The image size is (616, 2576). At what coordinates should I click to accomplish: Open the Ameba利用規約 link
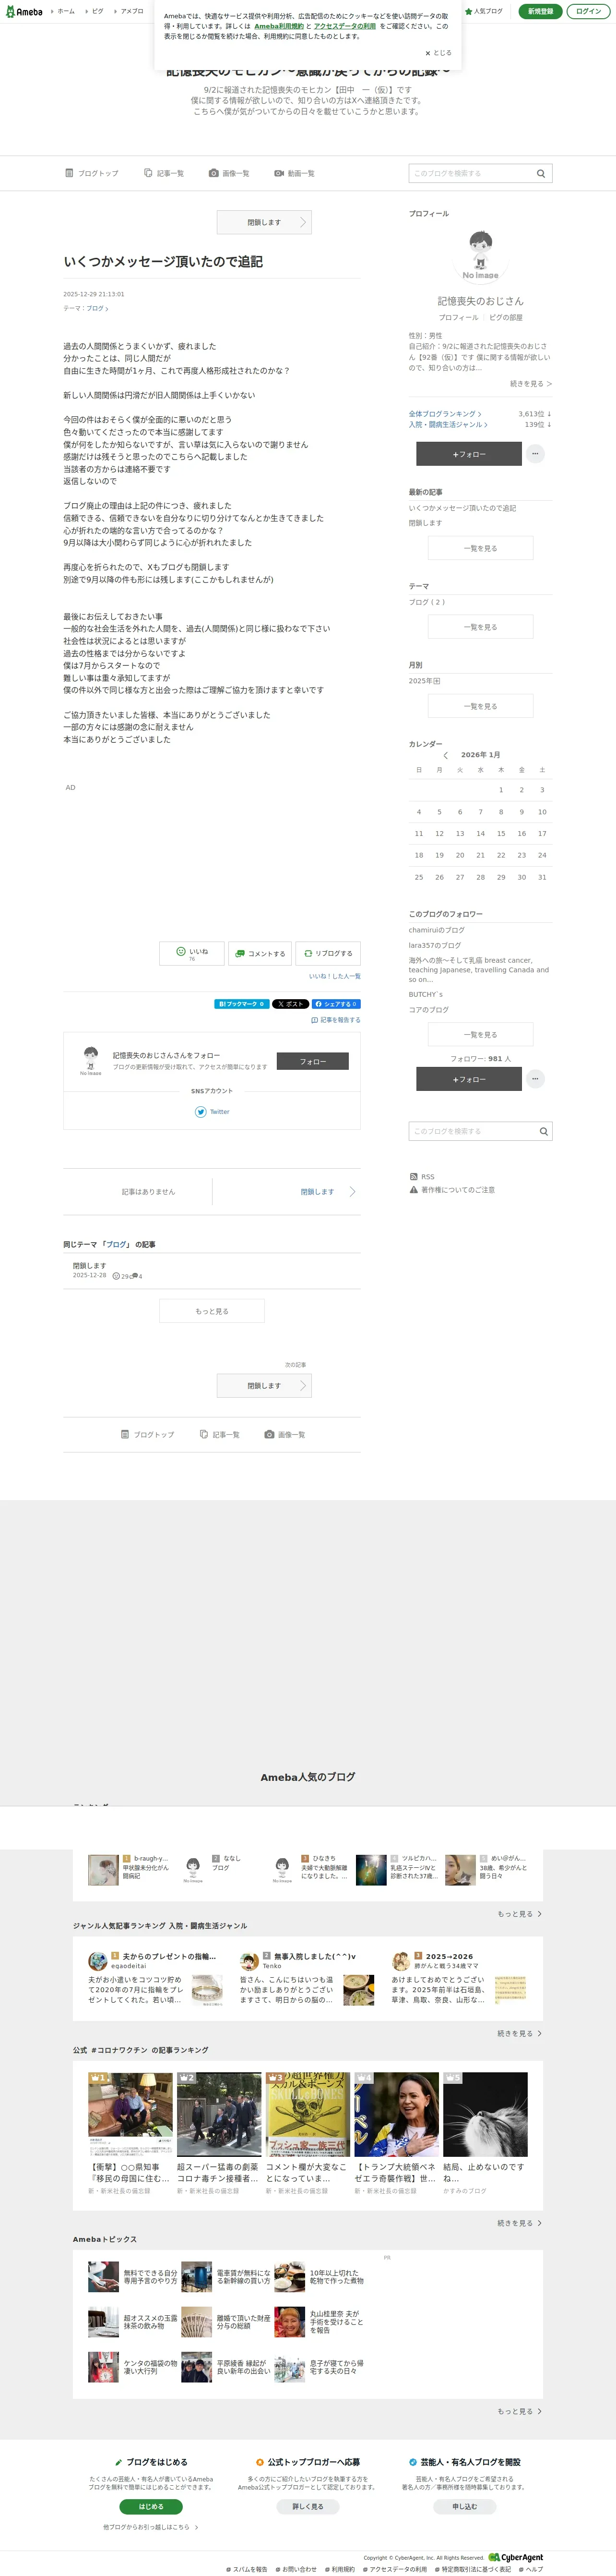coord(279,26)
